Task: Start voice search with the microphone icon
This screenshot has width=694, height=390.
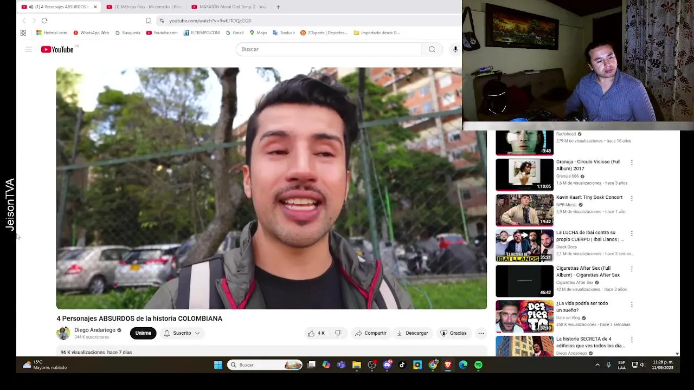Action: (x=455, y=49)
